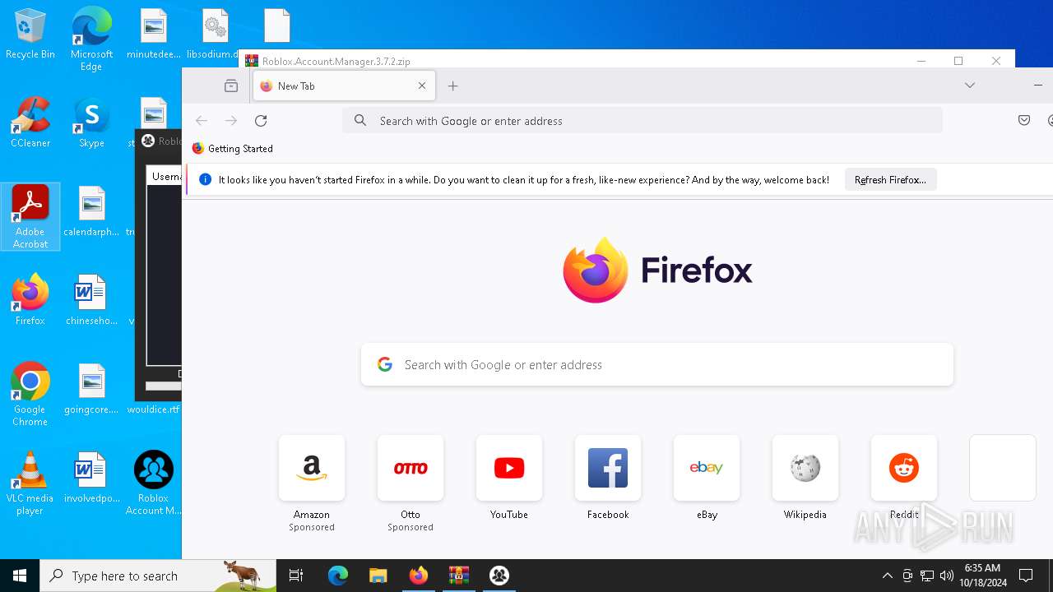Open Getting Started bookmark
Image resolution: width=1053 pixels, height=592 pixels.
coord(232,149)
